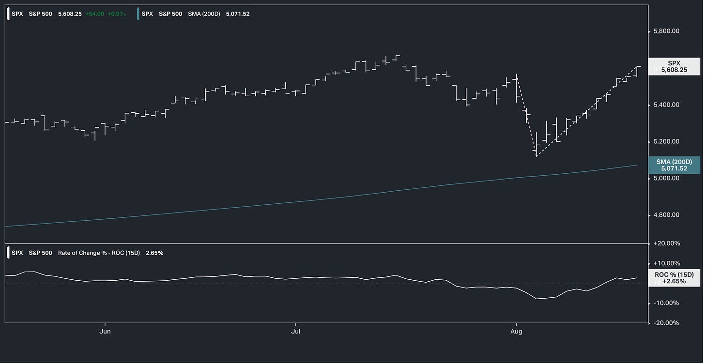This screenshot has width=705, height=364.
Task: Click the 5,000.00 price axis label
Action: point(666,179)
